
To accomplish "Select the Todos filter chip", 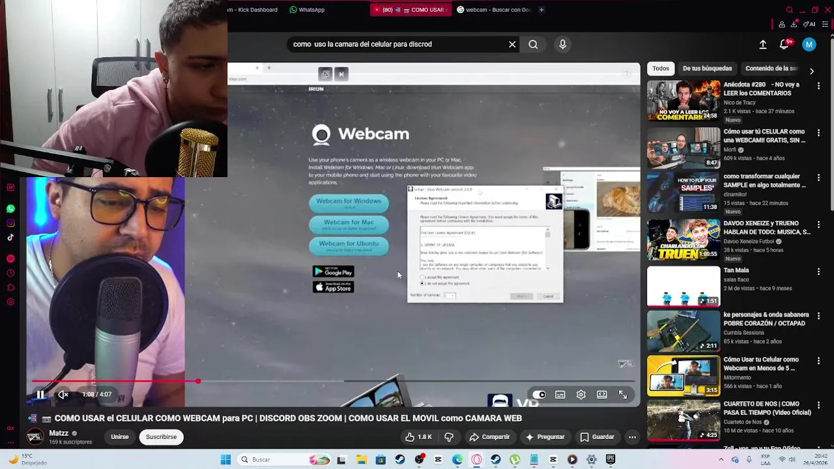I will tap(661, 68).
